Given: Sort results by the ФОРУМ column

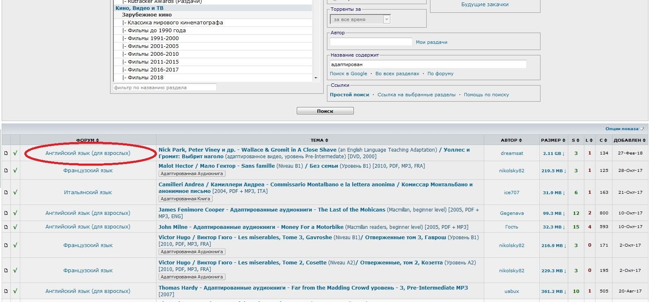Looking at the screenshot, I should pyautogui.click(x=87, y=140).
